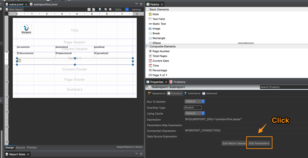Select the Design tab
Image resolution: width=308 pixels, height=158 pixels.
tap(10, 148)
